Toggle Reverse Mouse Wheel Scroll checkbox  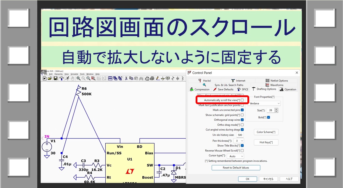click(242, 151)
